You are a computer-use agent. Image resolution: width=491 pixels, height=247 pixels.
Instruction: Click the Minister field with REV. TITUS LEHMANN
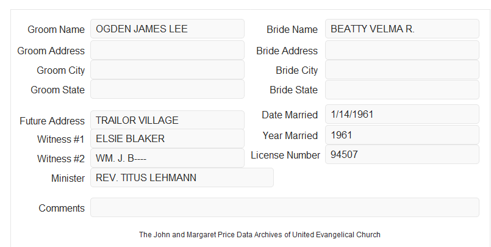[x=182, y=177]
